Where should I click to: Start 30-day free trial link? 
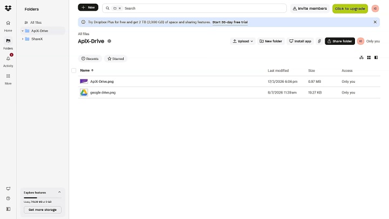click(x=230, y=22)
